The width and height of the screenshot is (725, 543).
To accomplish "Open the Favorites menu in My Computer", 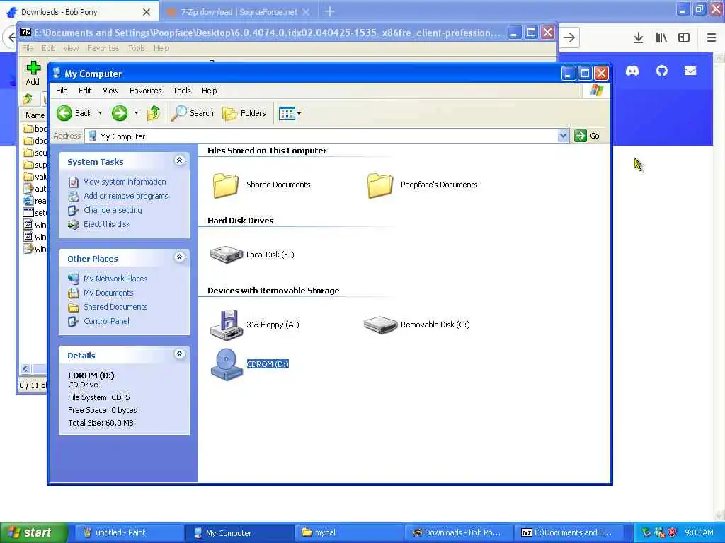I will 146,90.
